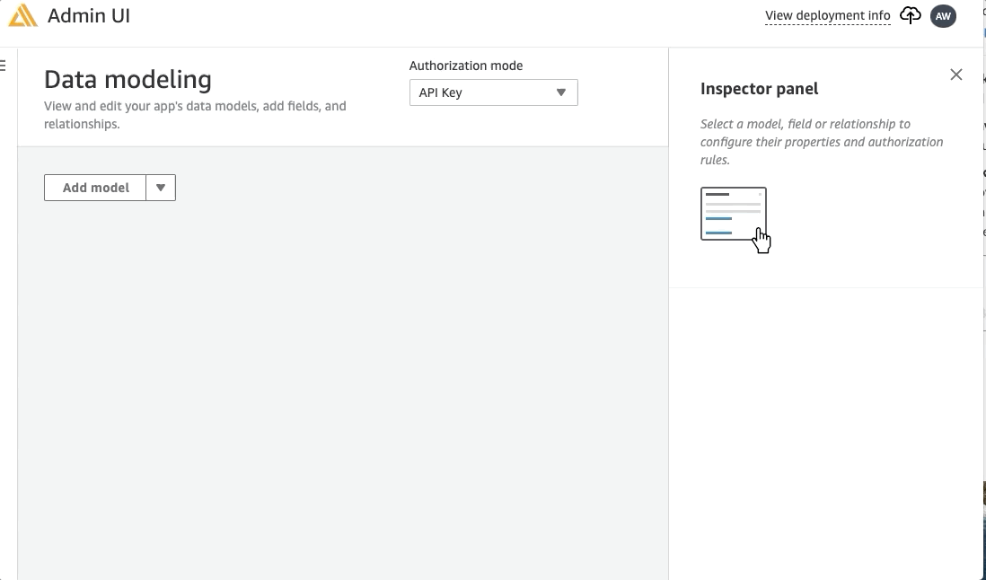
Task: Toggle the hamburger sidebar menu
Action: tap(4, 66)
